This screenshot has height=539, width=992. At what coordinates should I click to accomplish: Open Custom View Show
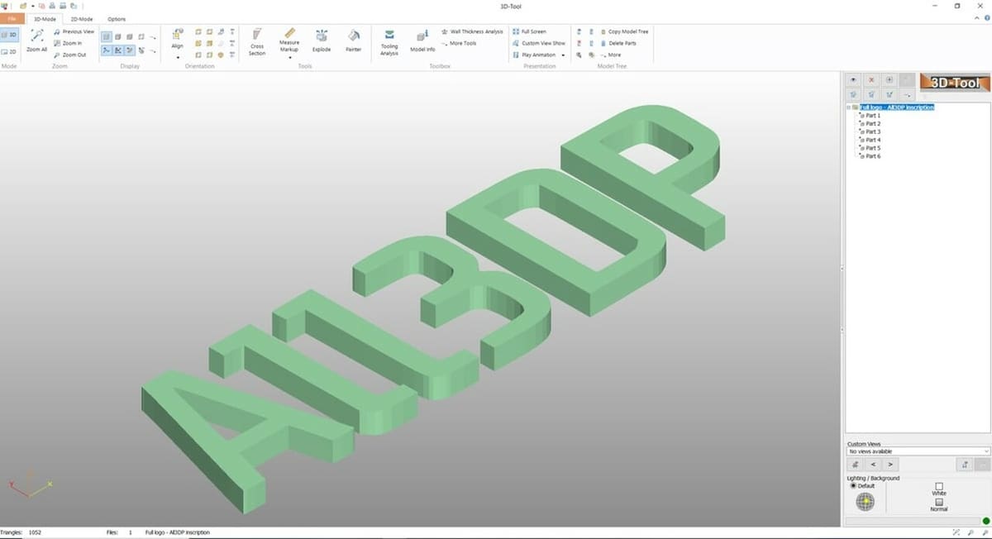click(539, 43)
